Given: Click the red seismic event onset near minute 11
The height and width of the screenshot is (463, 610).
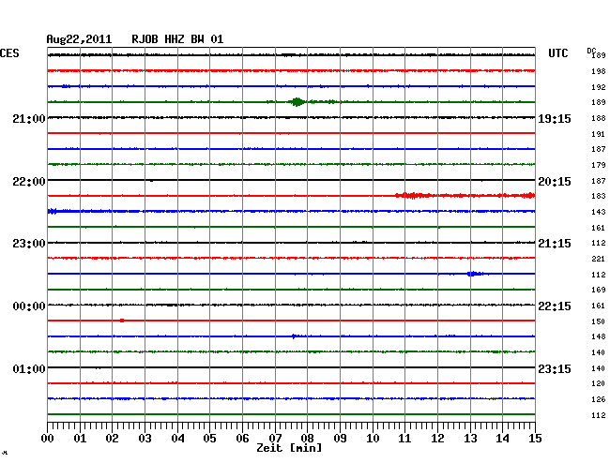Looking at the screenshot, I should point(413,195).
